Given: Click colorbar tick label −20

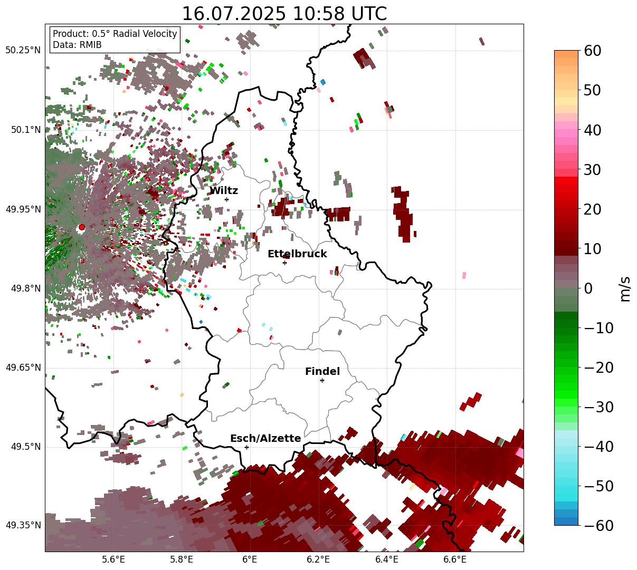Looking at the screenshot, I should (x=599, y=367).
